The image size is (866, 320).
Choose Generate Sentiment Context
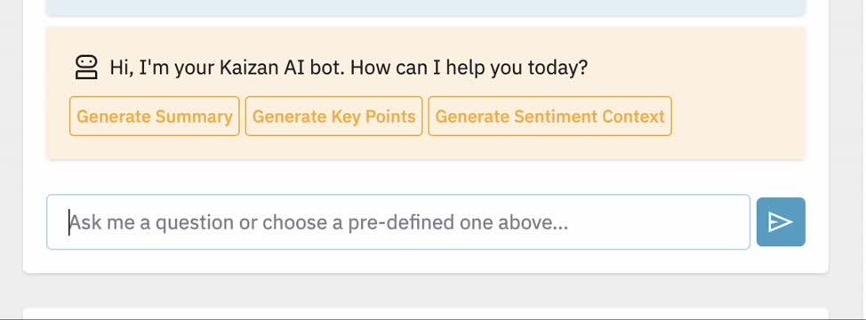tap(550, 116)
